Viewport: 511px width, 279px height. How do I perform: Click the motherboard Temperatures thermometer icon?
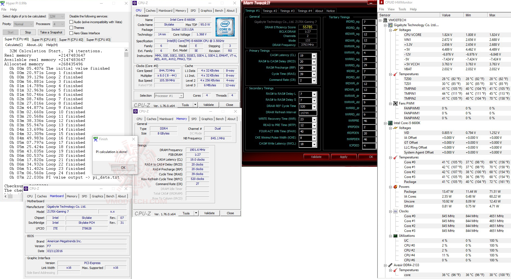[x=395, y=74]
